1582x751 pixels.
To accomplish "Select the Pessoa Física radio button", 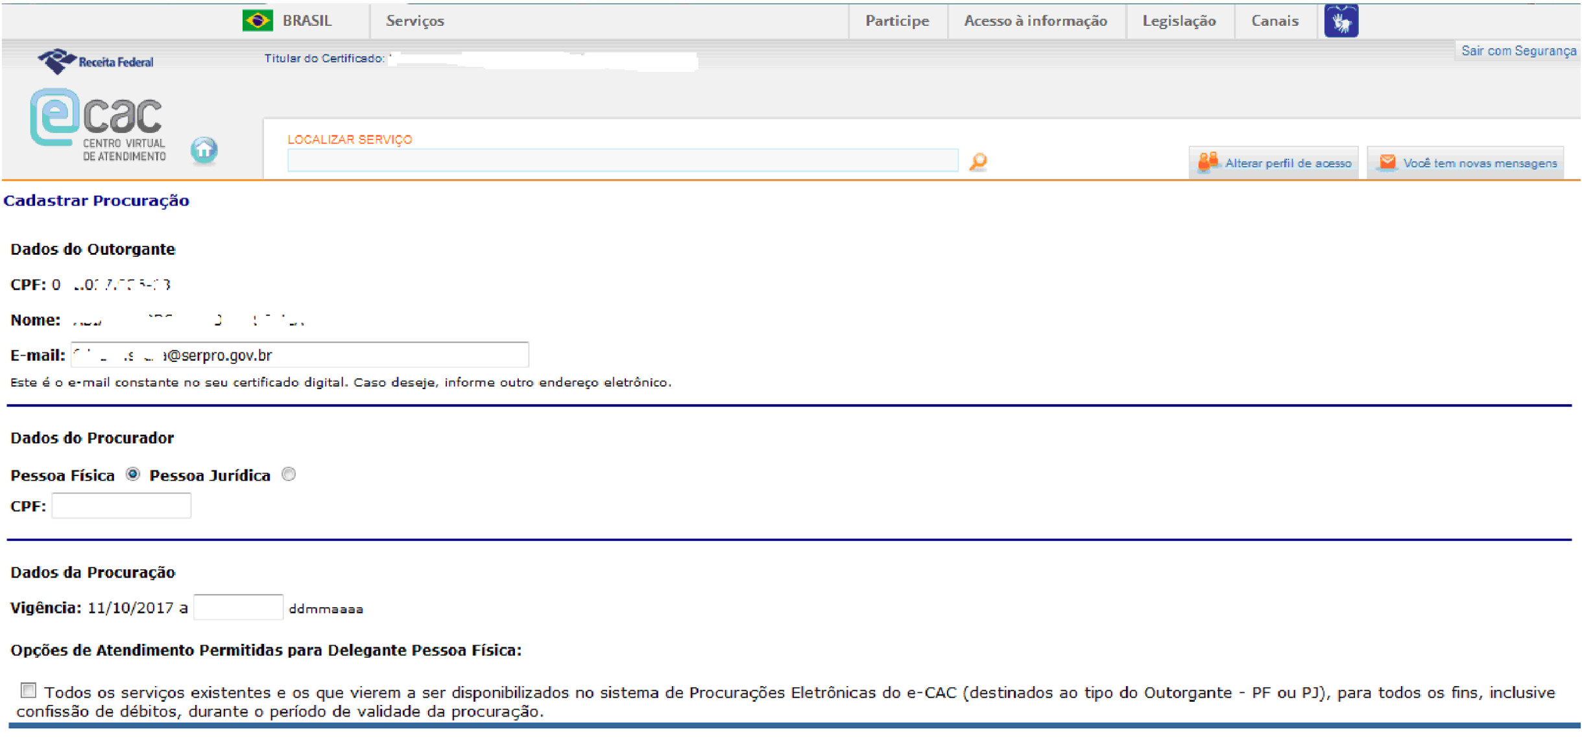I will (x=133, y=474).
